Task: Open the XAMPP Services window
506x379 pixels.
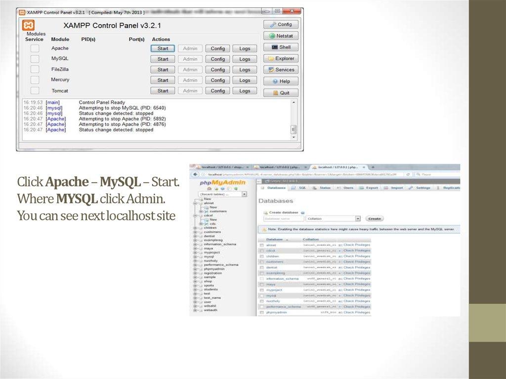Action: [281, 69]
